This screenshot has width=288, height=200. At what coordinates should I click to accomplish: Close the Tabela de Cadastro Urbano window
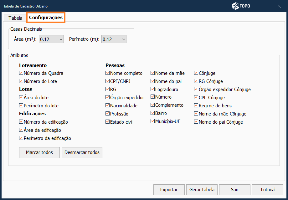tap(279, 6)
